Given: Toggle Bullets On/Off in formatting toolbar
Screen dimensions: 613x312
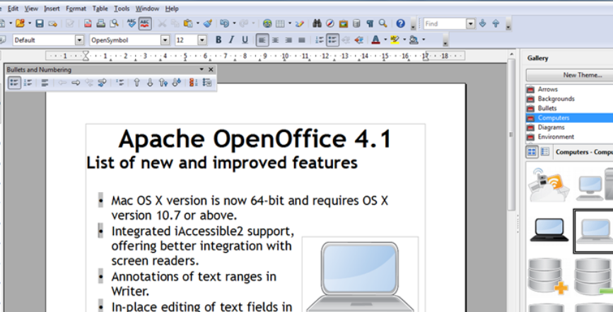Looking at the screenshot, I should pyautogui.click(x=332, y=40).
